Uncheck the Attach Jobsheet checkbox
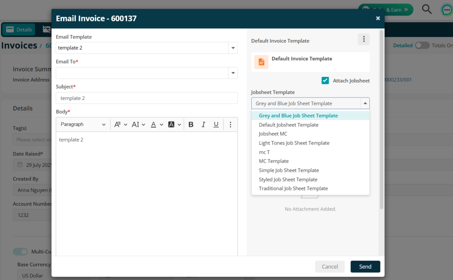453x280 pixels. coord(325,80)
